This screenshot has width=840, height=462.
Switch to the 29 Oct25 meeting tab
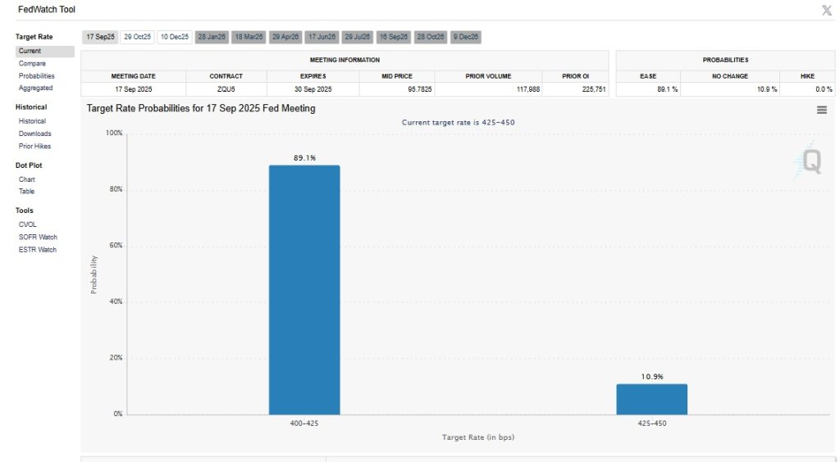(137, 37)
